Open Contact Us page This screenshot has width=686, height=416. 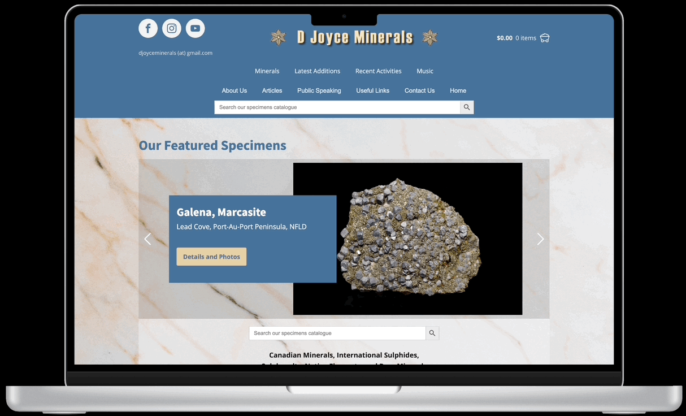coord(420,90)
